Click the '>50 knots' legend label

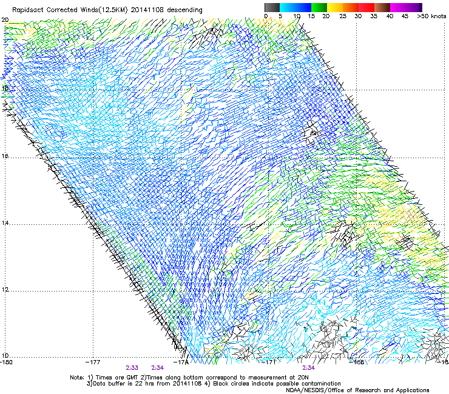431,16
